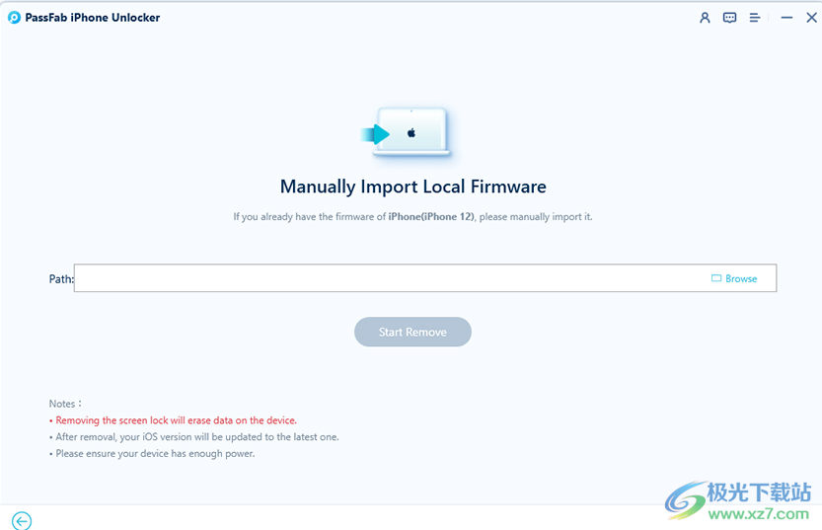Click 'Please ensure your device has enough power' note
This screenshot has width=822, height=530.
tap(155, 453)
